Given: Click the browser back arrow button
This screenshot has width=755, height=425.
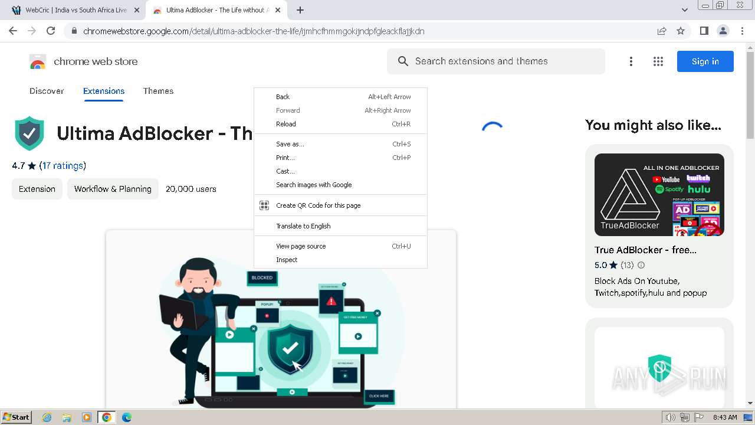Looking at the screenshot, I should click(x=13, y=31).
